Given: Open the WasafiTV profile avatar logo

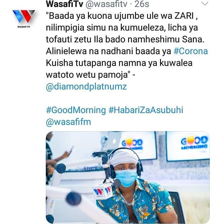Looking at the screenshot, I should pos(24,19).
